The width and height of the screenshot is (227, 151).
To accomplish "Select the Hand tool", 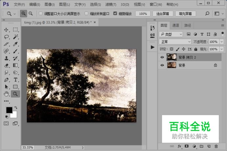I will click(x=6, y=94).
